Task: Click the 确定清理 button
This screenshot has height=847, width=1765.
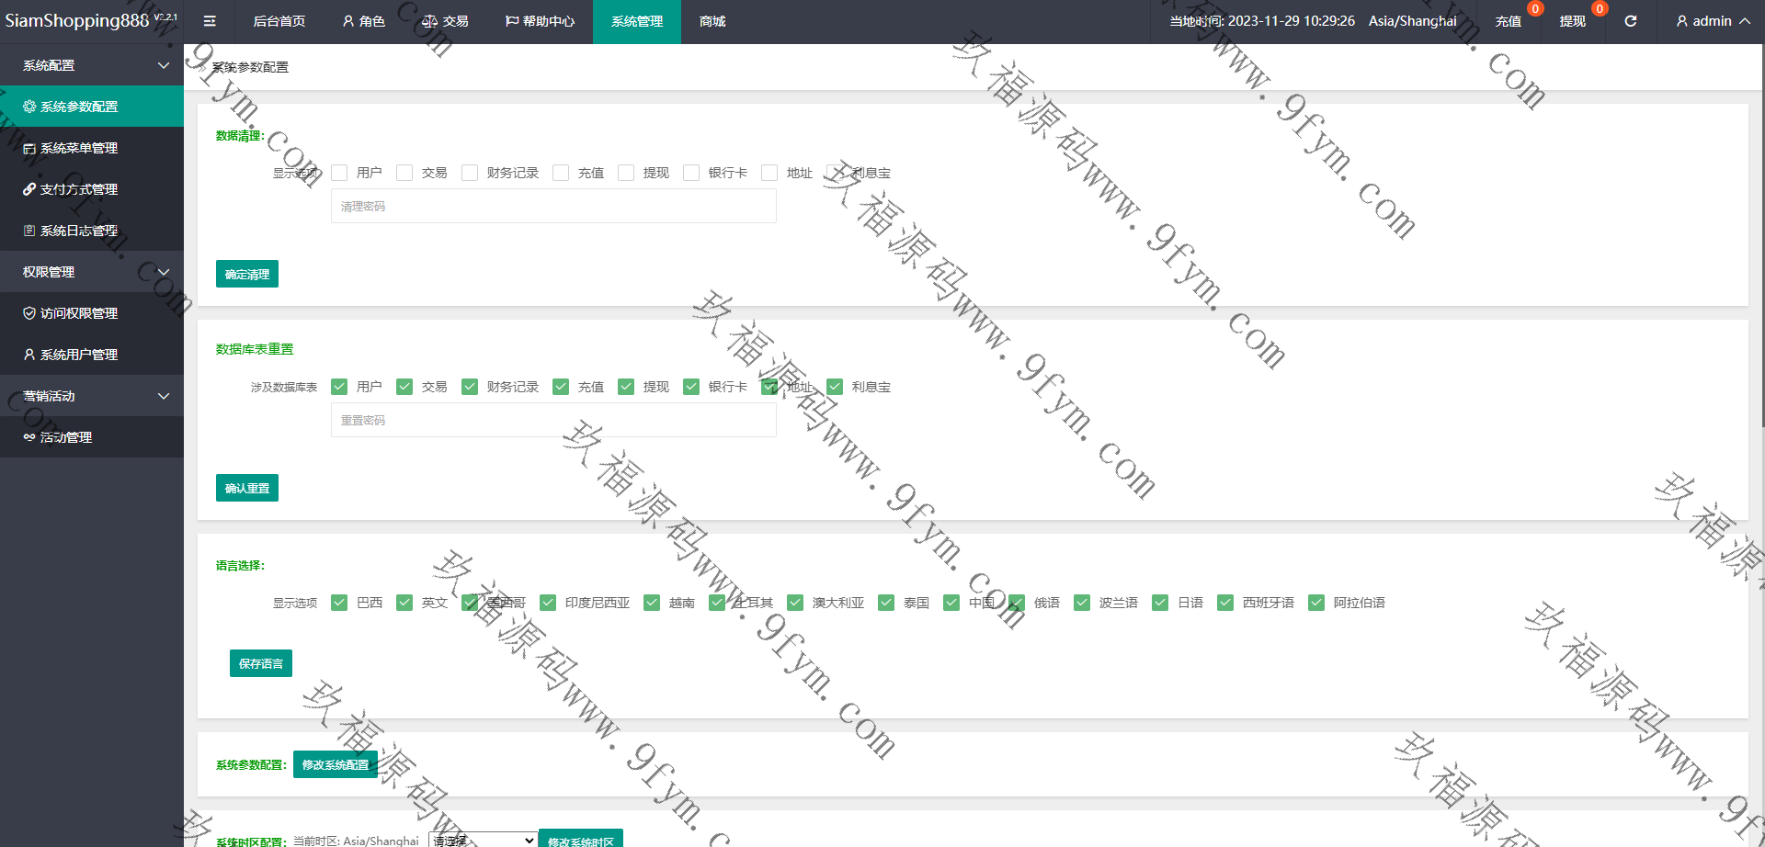Action: (x=246, y=274)
